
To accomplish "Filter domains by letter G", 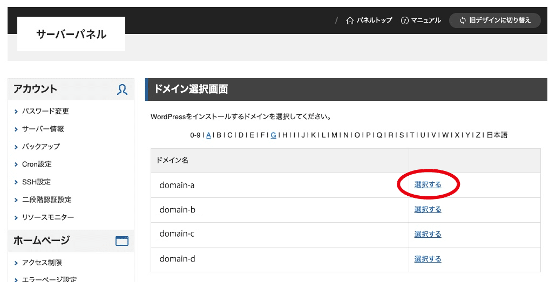I will click(274, 135).
